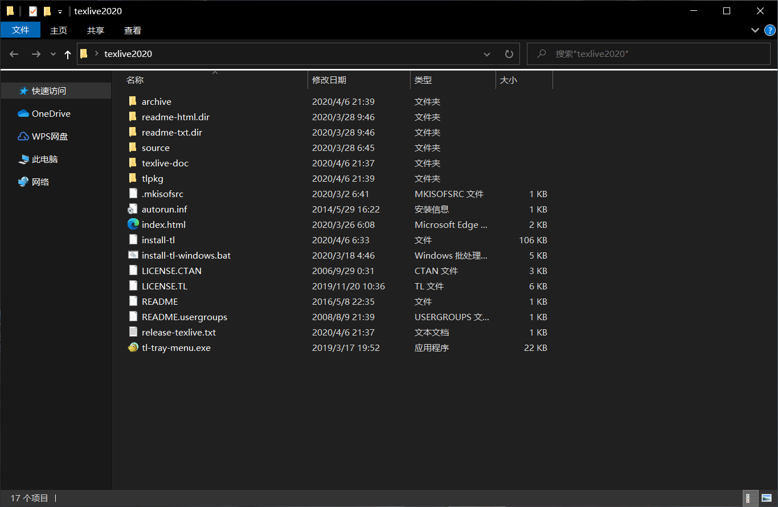Select the install-tl file icon
Screen dimensions: 778x507
(133, 240)
